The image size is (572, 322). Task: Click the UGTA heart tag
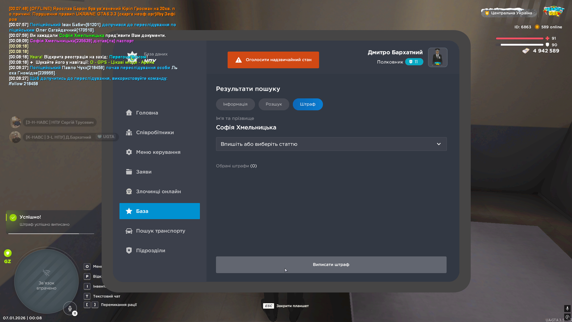tap(106, 137)
